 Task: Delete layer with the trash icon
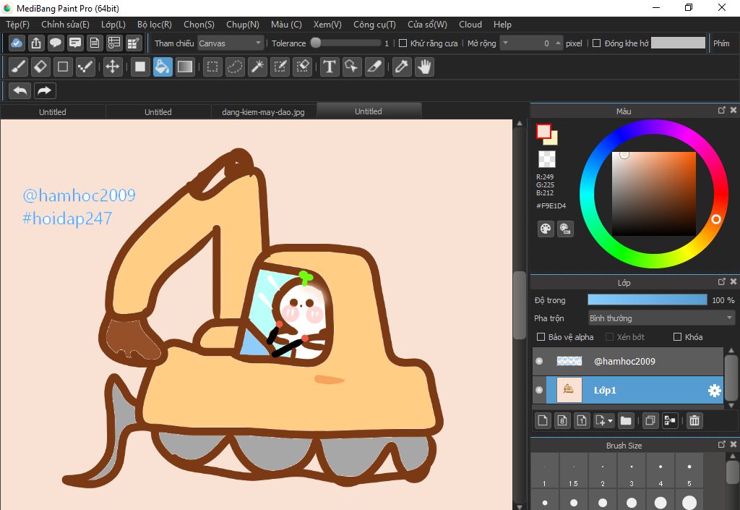tap(694, 420)
